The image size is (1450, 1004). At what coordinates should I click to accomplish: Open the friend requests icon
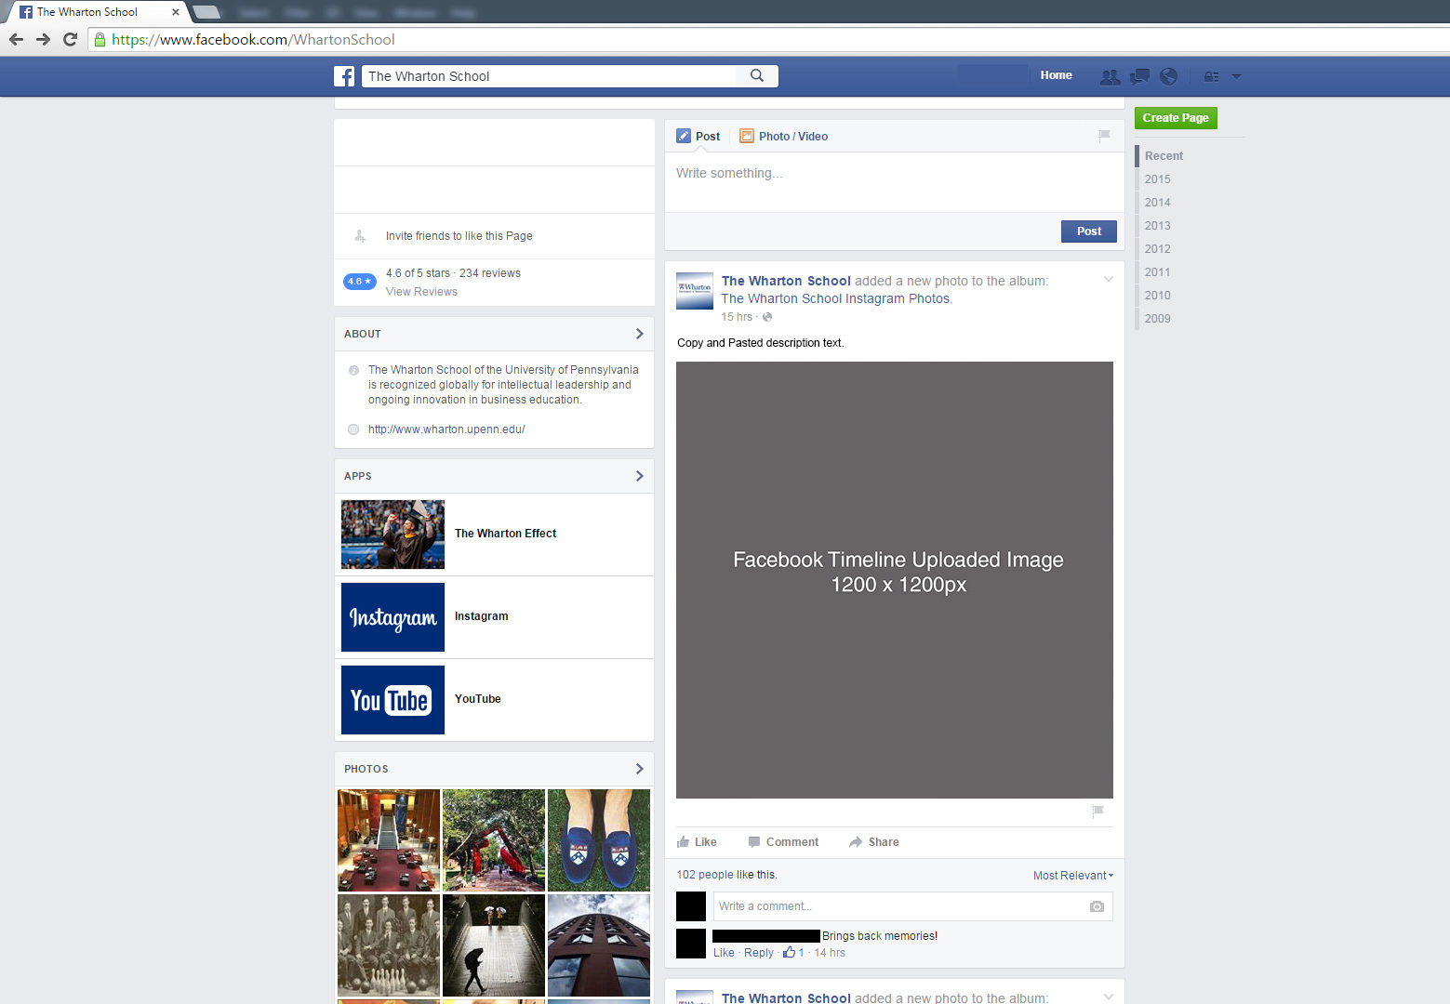(x=1110, y=76)
